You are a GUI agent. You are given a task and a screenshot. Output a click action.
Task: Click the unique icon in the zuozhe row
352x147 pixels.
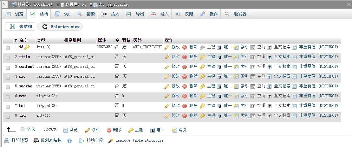pos(219,86)
